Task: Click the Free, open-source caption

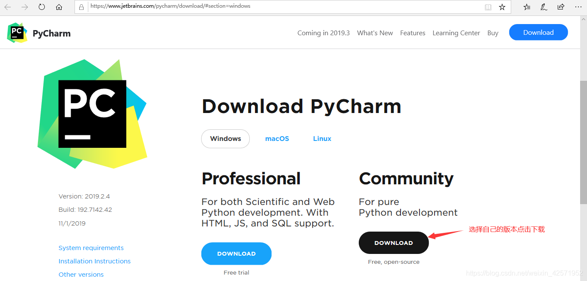Action: [x=394, y=262]
